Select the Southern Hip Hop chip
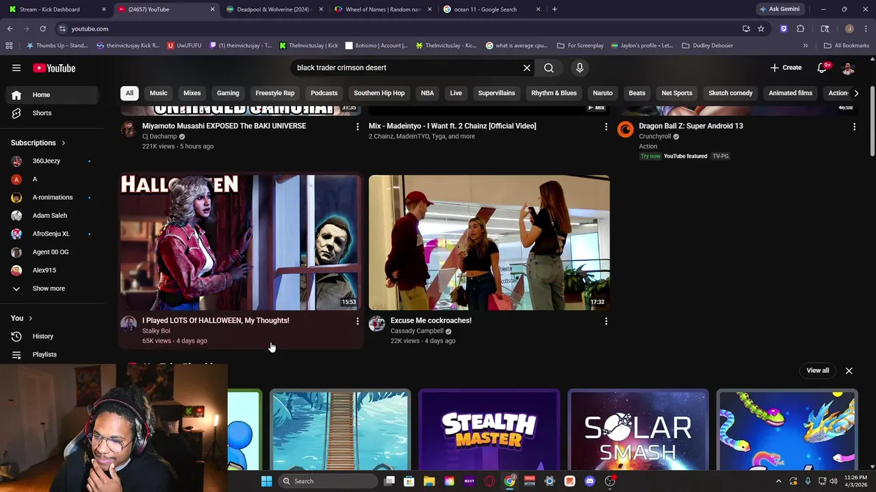The height and width of the screenshot is (492, 876). [379, 93]
